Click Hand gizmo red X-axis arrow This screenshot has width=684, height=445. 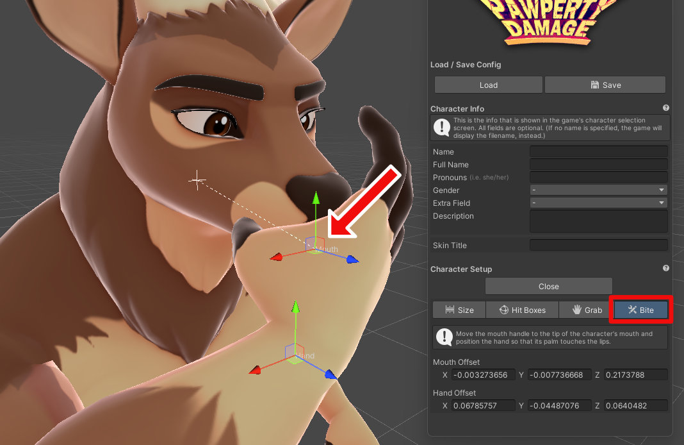255,370
